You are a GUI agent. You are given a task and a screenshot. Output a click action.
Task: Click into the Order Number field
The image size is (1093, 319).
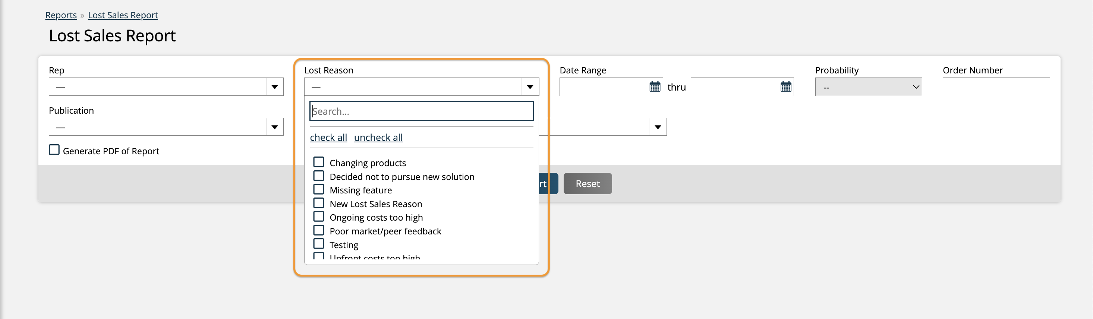pos(996,87)
